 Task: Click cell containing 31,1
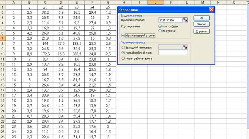[77, 137]
